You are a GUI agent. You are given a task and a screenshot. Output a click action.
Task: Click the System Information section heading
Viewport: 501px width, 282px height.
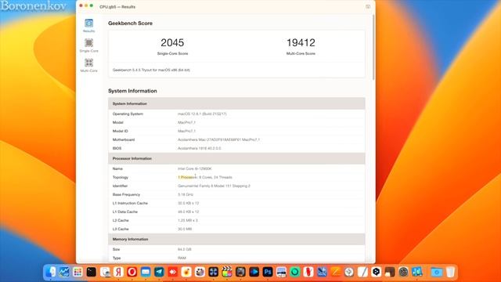(x=132, y=91)
